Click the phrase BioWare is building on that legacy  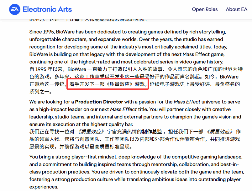[69, 54]
